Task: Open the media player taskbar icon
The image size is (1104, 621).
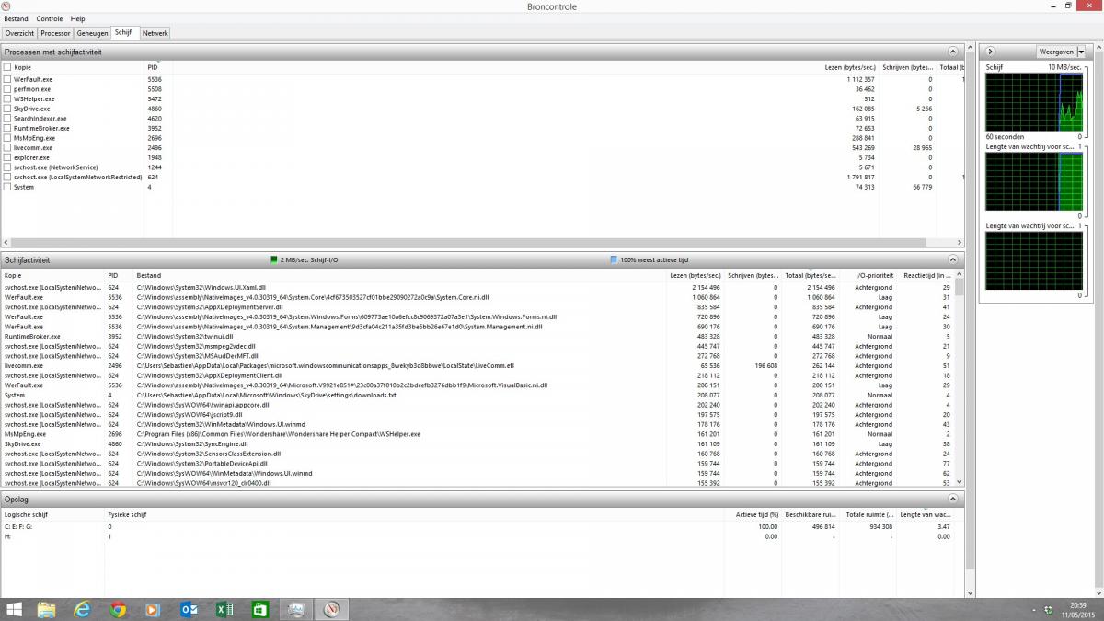Action: point(153,609)
